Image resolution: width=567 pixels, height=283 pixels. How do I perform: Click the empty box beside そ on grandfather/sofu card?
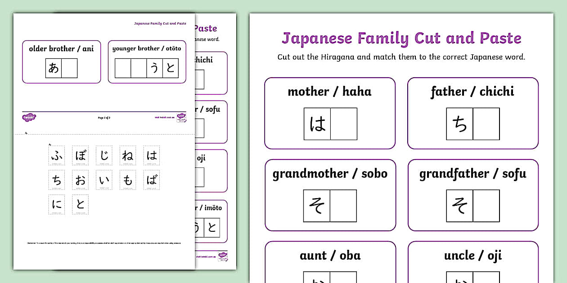click(486, 206)
